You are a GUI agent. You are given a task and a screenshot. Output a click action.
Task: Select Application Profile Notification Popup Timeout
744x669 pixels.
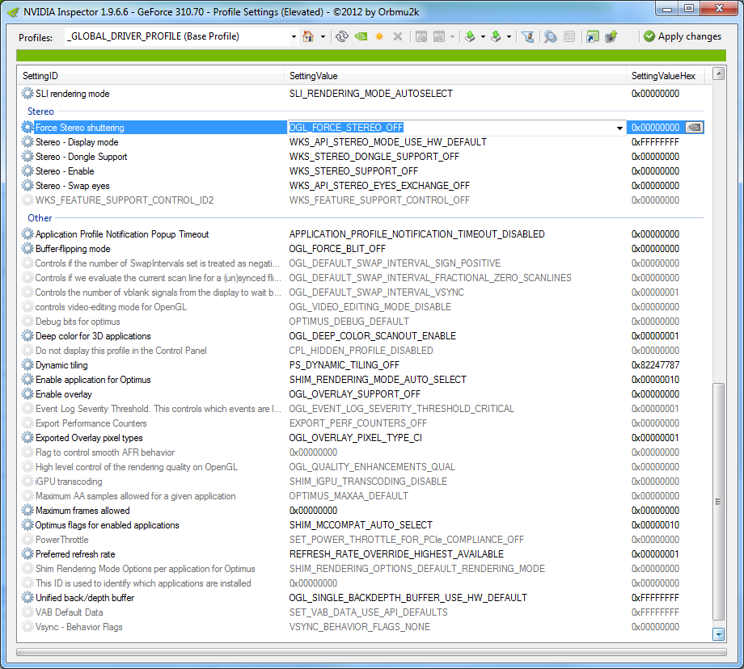pyautogui.click(x=361, y=234)
